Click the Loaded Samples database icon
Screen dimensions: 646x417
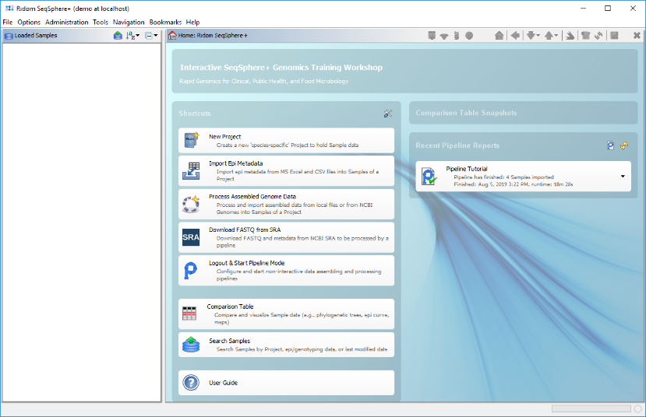(9, 37)
